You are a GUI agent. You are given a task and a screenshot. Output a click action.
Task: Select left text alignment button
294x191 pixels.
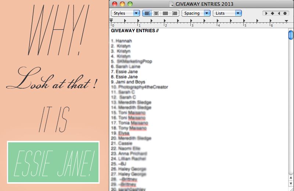tap(147, 13)
